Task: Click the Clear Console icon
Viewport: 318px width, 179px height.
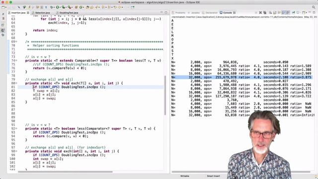Action: coord(270,12)
